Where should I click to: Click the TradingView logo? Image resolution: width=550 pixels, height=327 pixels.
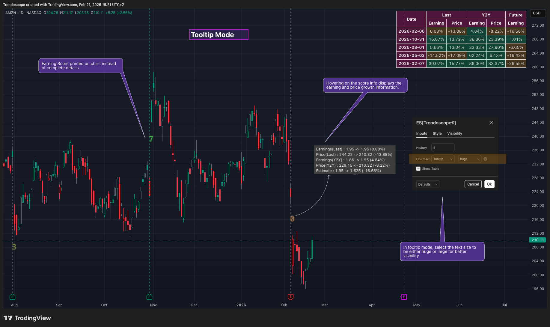(27, 318)
